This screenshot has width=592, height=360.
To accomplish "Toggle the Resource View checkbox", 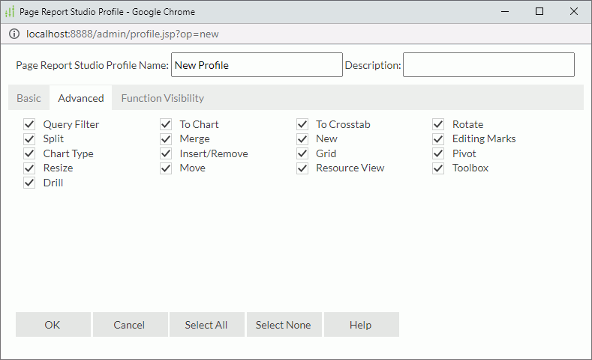I will [302, 168].
